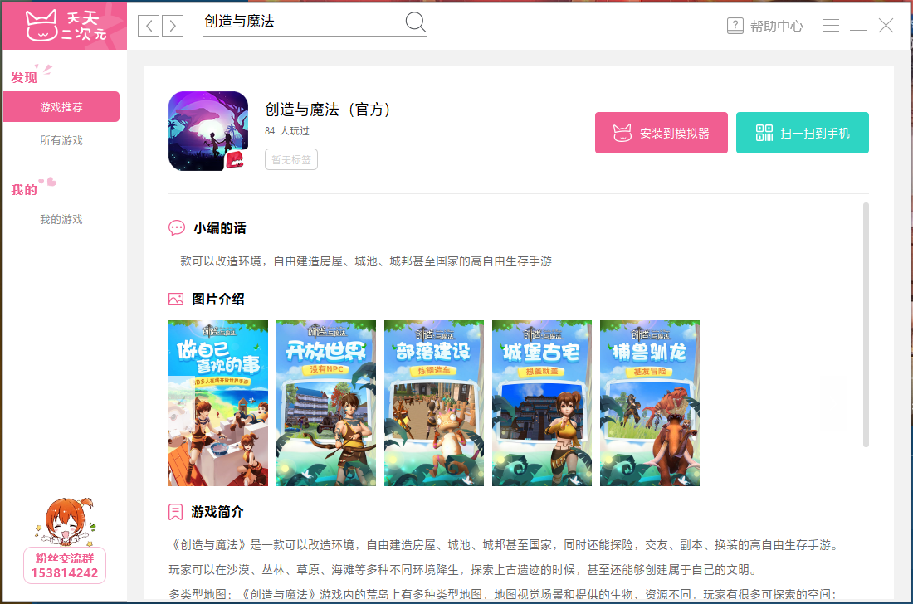Screen dimensions: 913x604
Task: Select 所有游戏 in the sidebar
Action: 61,140
